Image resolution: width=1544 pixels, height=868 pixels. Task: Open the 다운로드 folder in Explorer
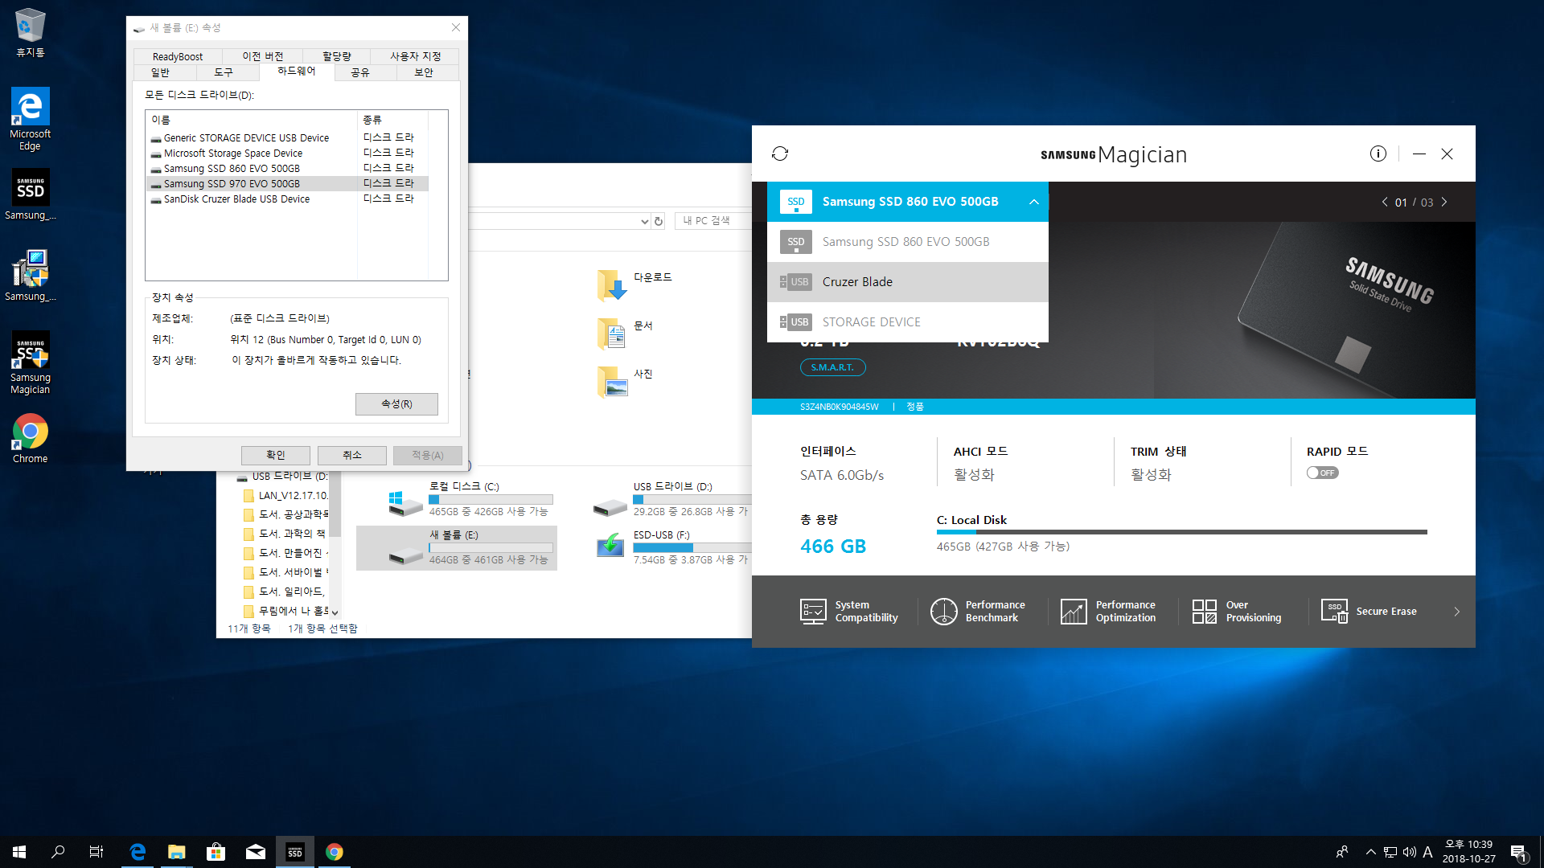[635, 285]
